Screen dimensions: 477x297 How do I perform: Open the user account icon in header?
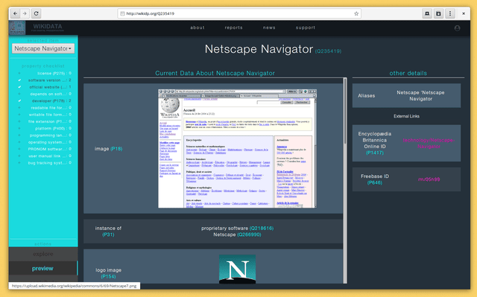(x=457, y=28)
